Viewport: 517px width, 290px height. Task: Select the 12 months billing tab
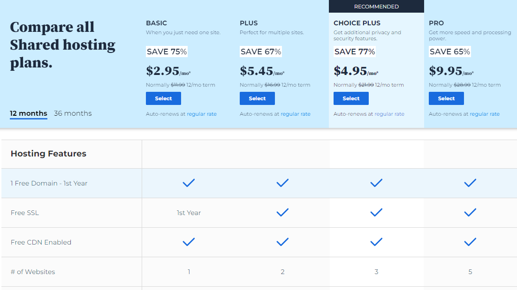point(28,113)
